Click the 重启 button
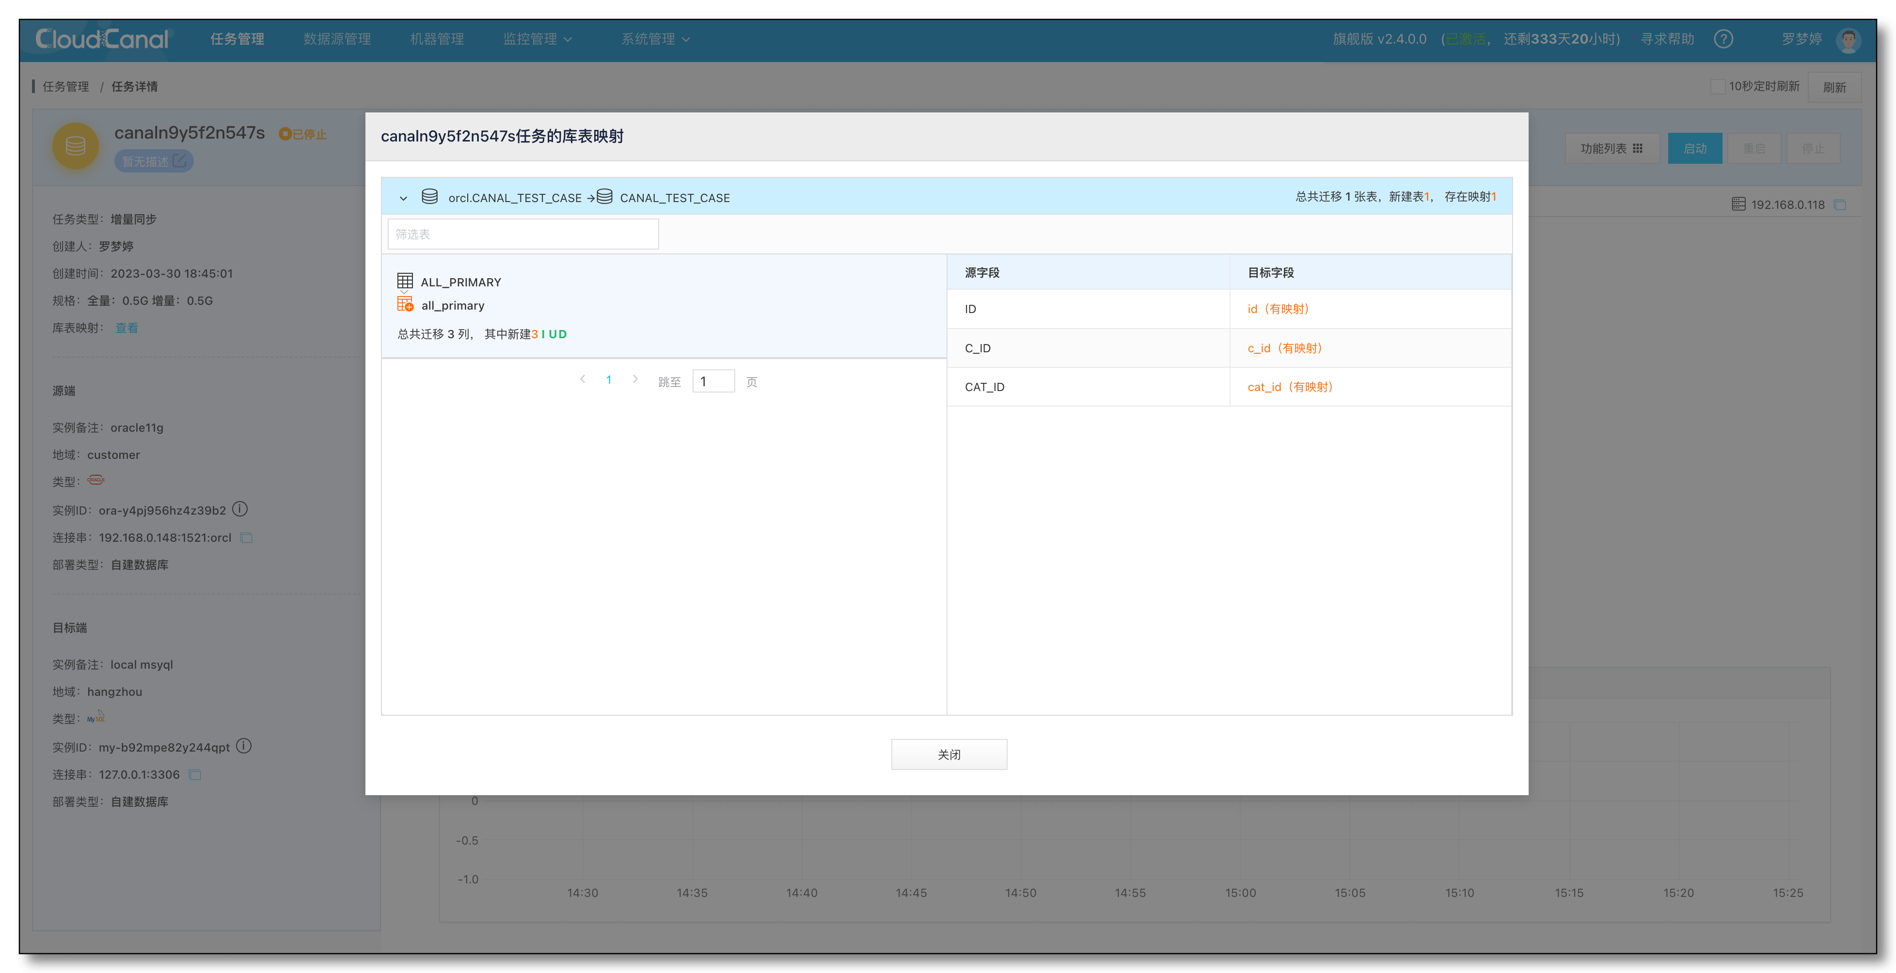1896x973 pixels. click(x=1754, y=148)
